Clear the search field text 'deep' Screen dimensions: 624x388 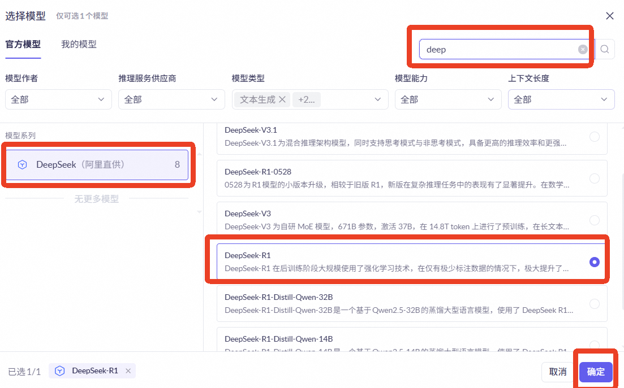pos(583,49)
